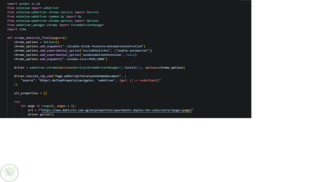Image resolution: width=330 pixels, height=182 pixels.
Task: Select the "enable-automation" string
Action: click(132, 50)
